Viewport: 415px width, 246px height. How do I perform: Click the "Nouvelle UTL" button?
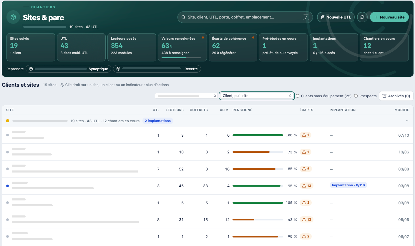pos(336,17)
